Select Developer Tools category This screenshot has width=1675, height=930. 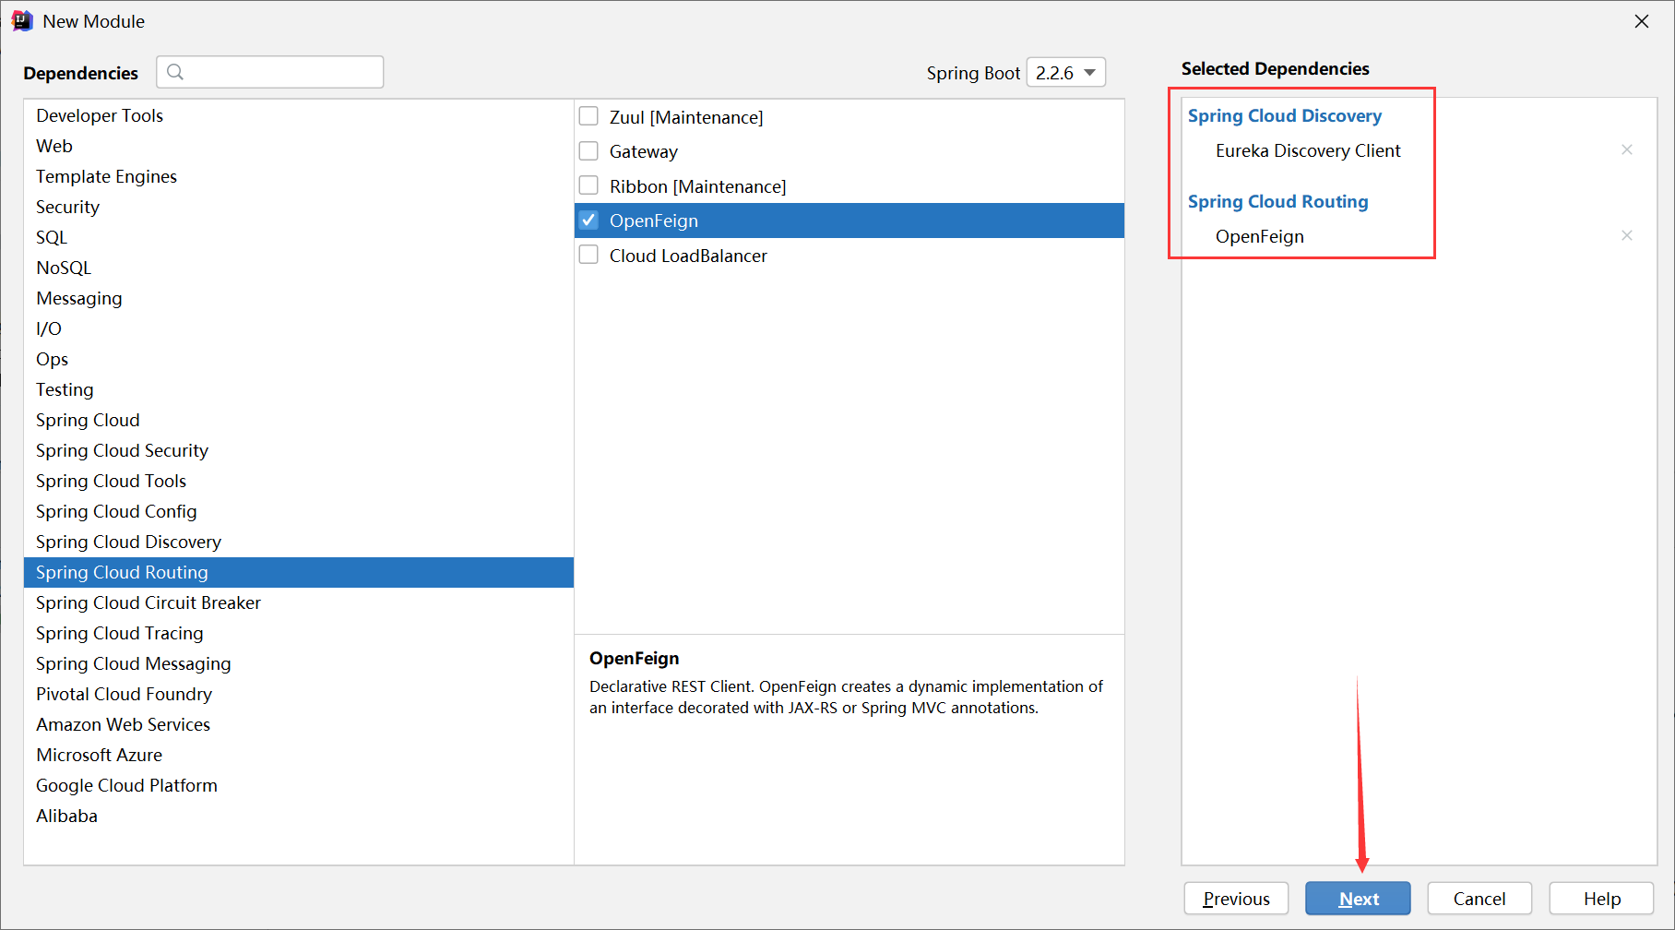pos(299,115)
